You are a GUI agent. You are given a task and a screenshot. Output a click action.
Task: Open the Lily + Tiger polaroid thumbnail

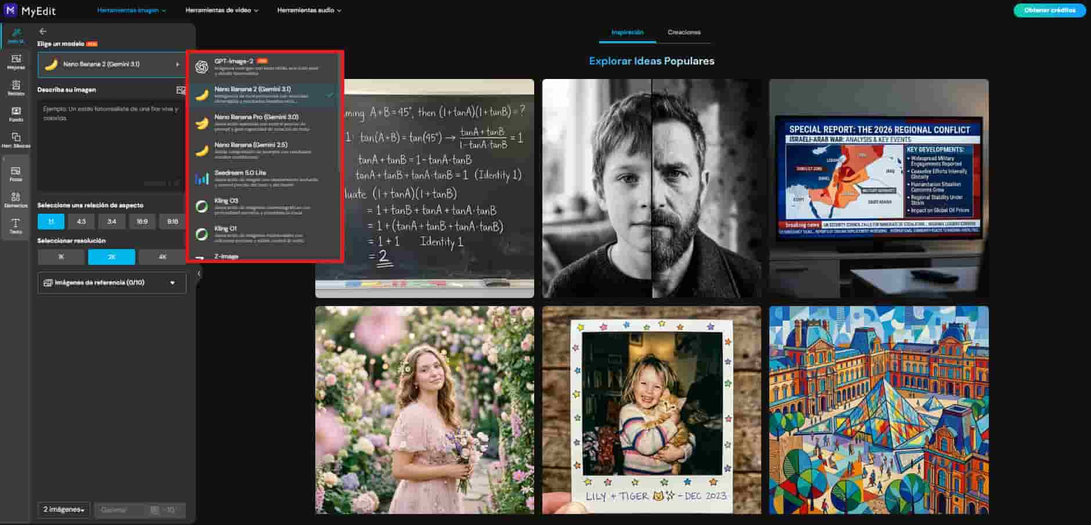651,410
